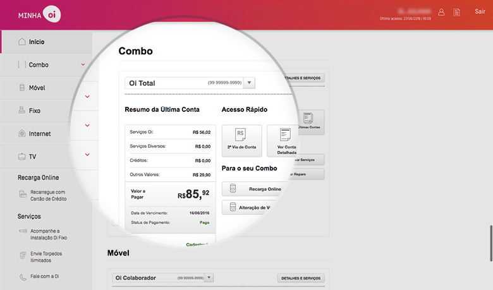Expand the Móvel menu chevron

coord(87,97)
